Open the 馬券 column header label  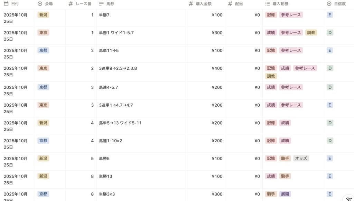pos(111,4)
